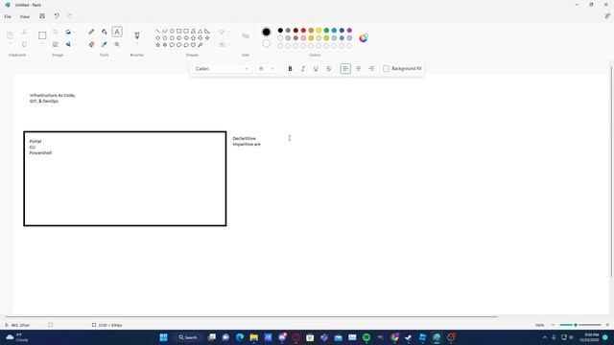Click the zoom in plus button
This screenshot has height=345, width=614.
[607, 325]
